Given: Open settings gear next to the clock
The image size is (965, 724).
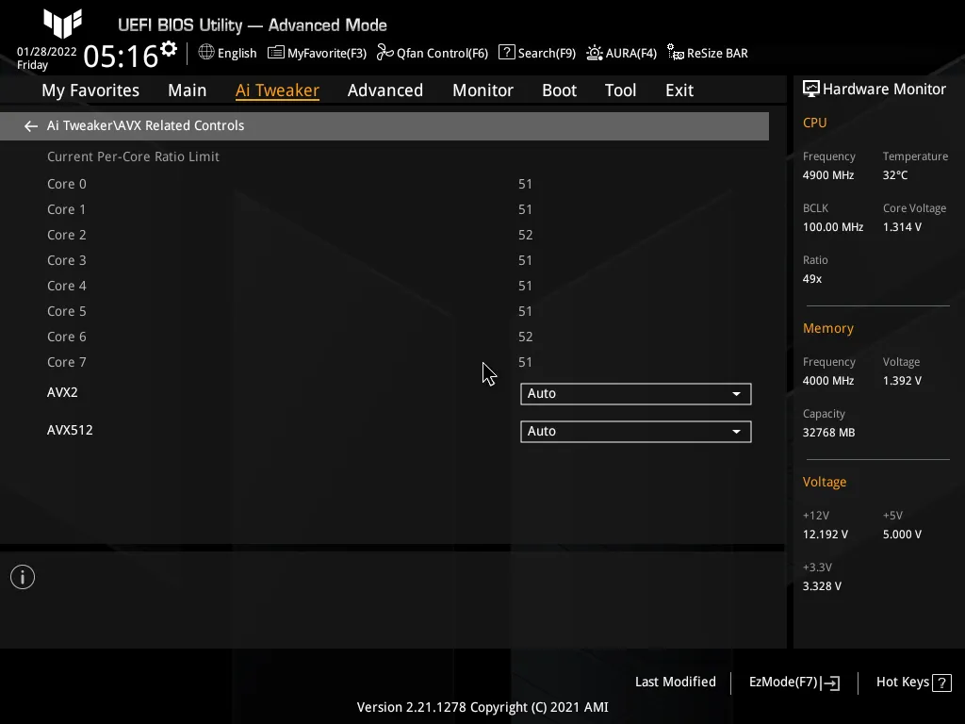Looking at the screenshot, I should [169, 49].
